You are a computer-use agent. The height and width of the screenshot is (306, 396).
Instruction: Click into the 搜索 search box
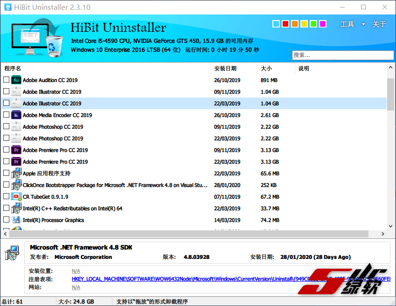click(342, 55)
